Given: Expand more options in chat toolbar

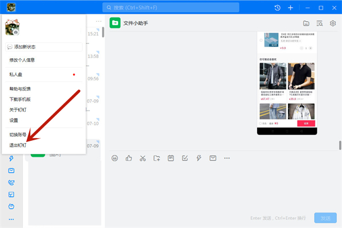Looking at the screenshot, I should click(227, 158).
